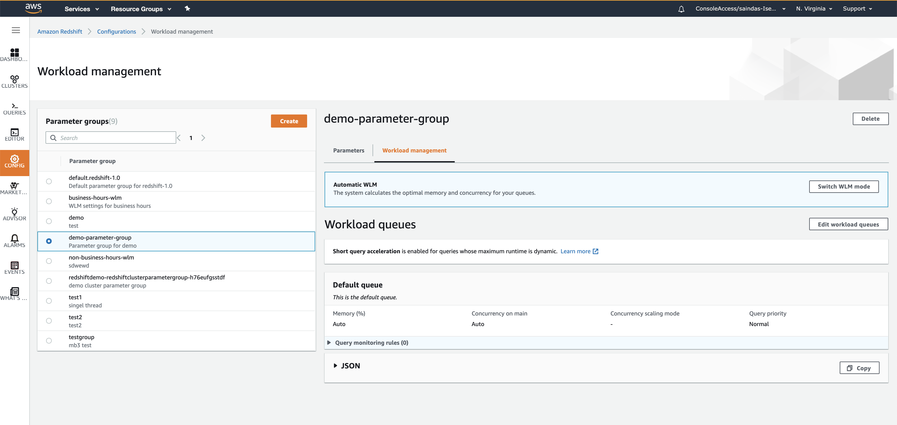Click the parameter groups Search field
Image resolution: width=897 pixels, height=425 pixels.
[x=111, y=138]
